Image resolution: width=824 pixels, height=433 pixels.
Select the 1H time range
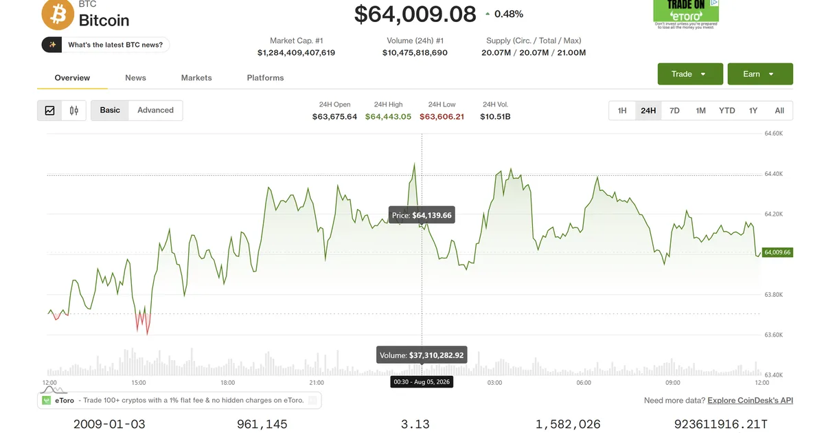[x=622, y=111]
